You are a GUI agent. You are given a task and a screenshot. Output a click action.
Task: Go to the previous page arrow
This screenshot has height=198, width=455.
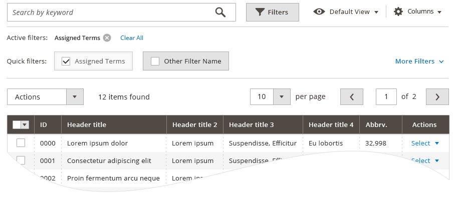tap(352, 96)
